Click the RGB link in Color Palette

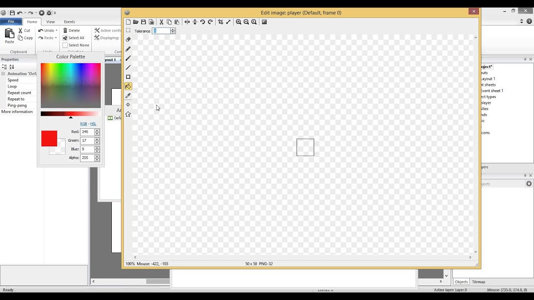(x=83, y=124)
